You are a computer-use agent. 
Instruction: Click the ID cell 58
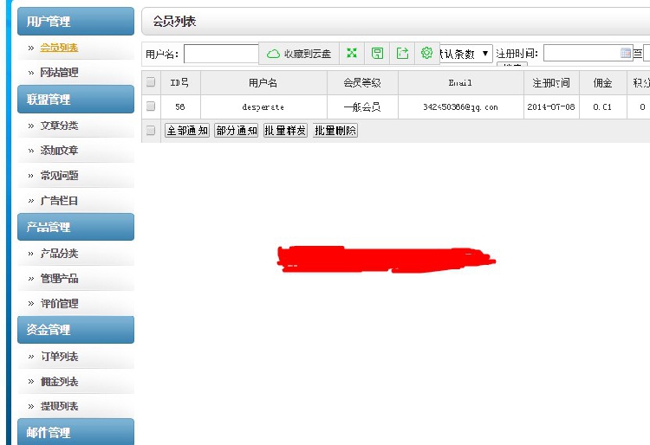coord(179,106)
